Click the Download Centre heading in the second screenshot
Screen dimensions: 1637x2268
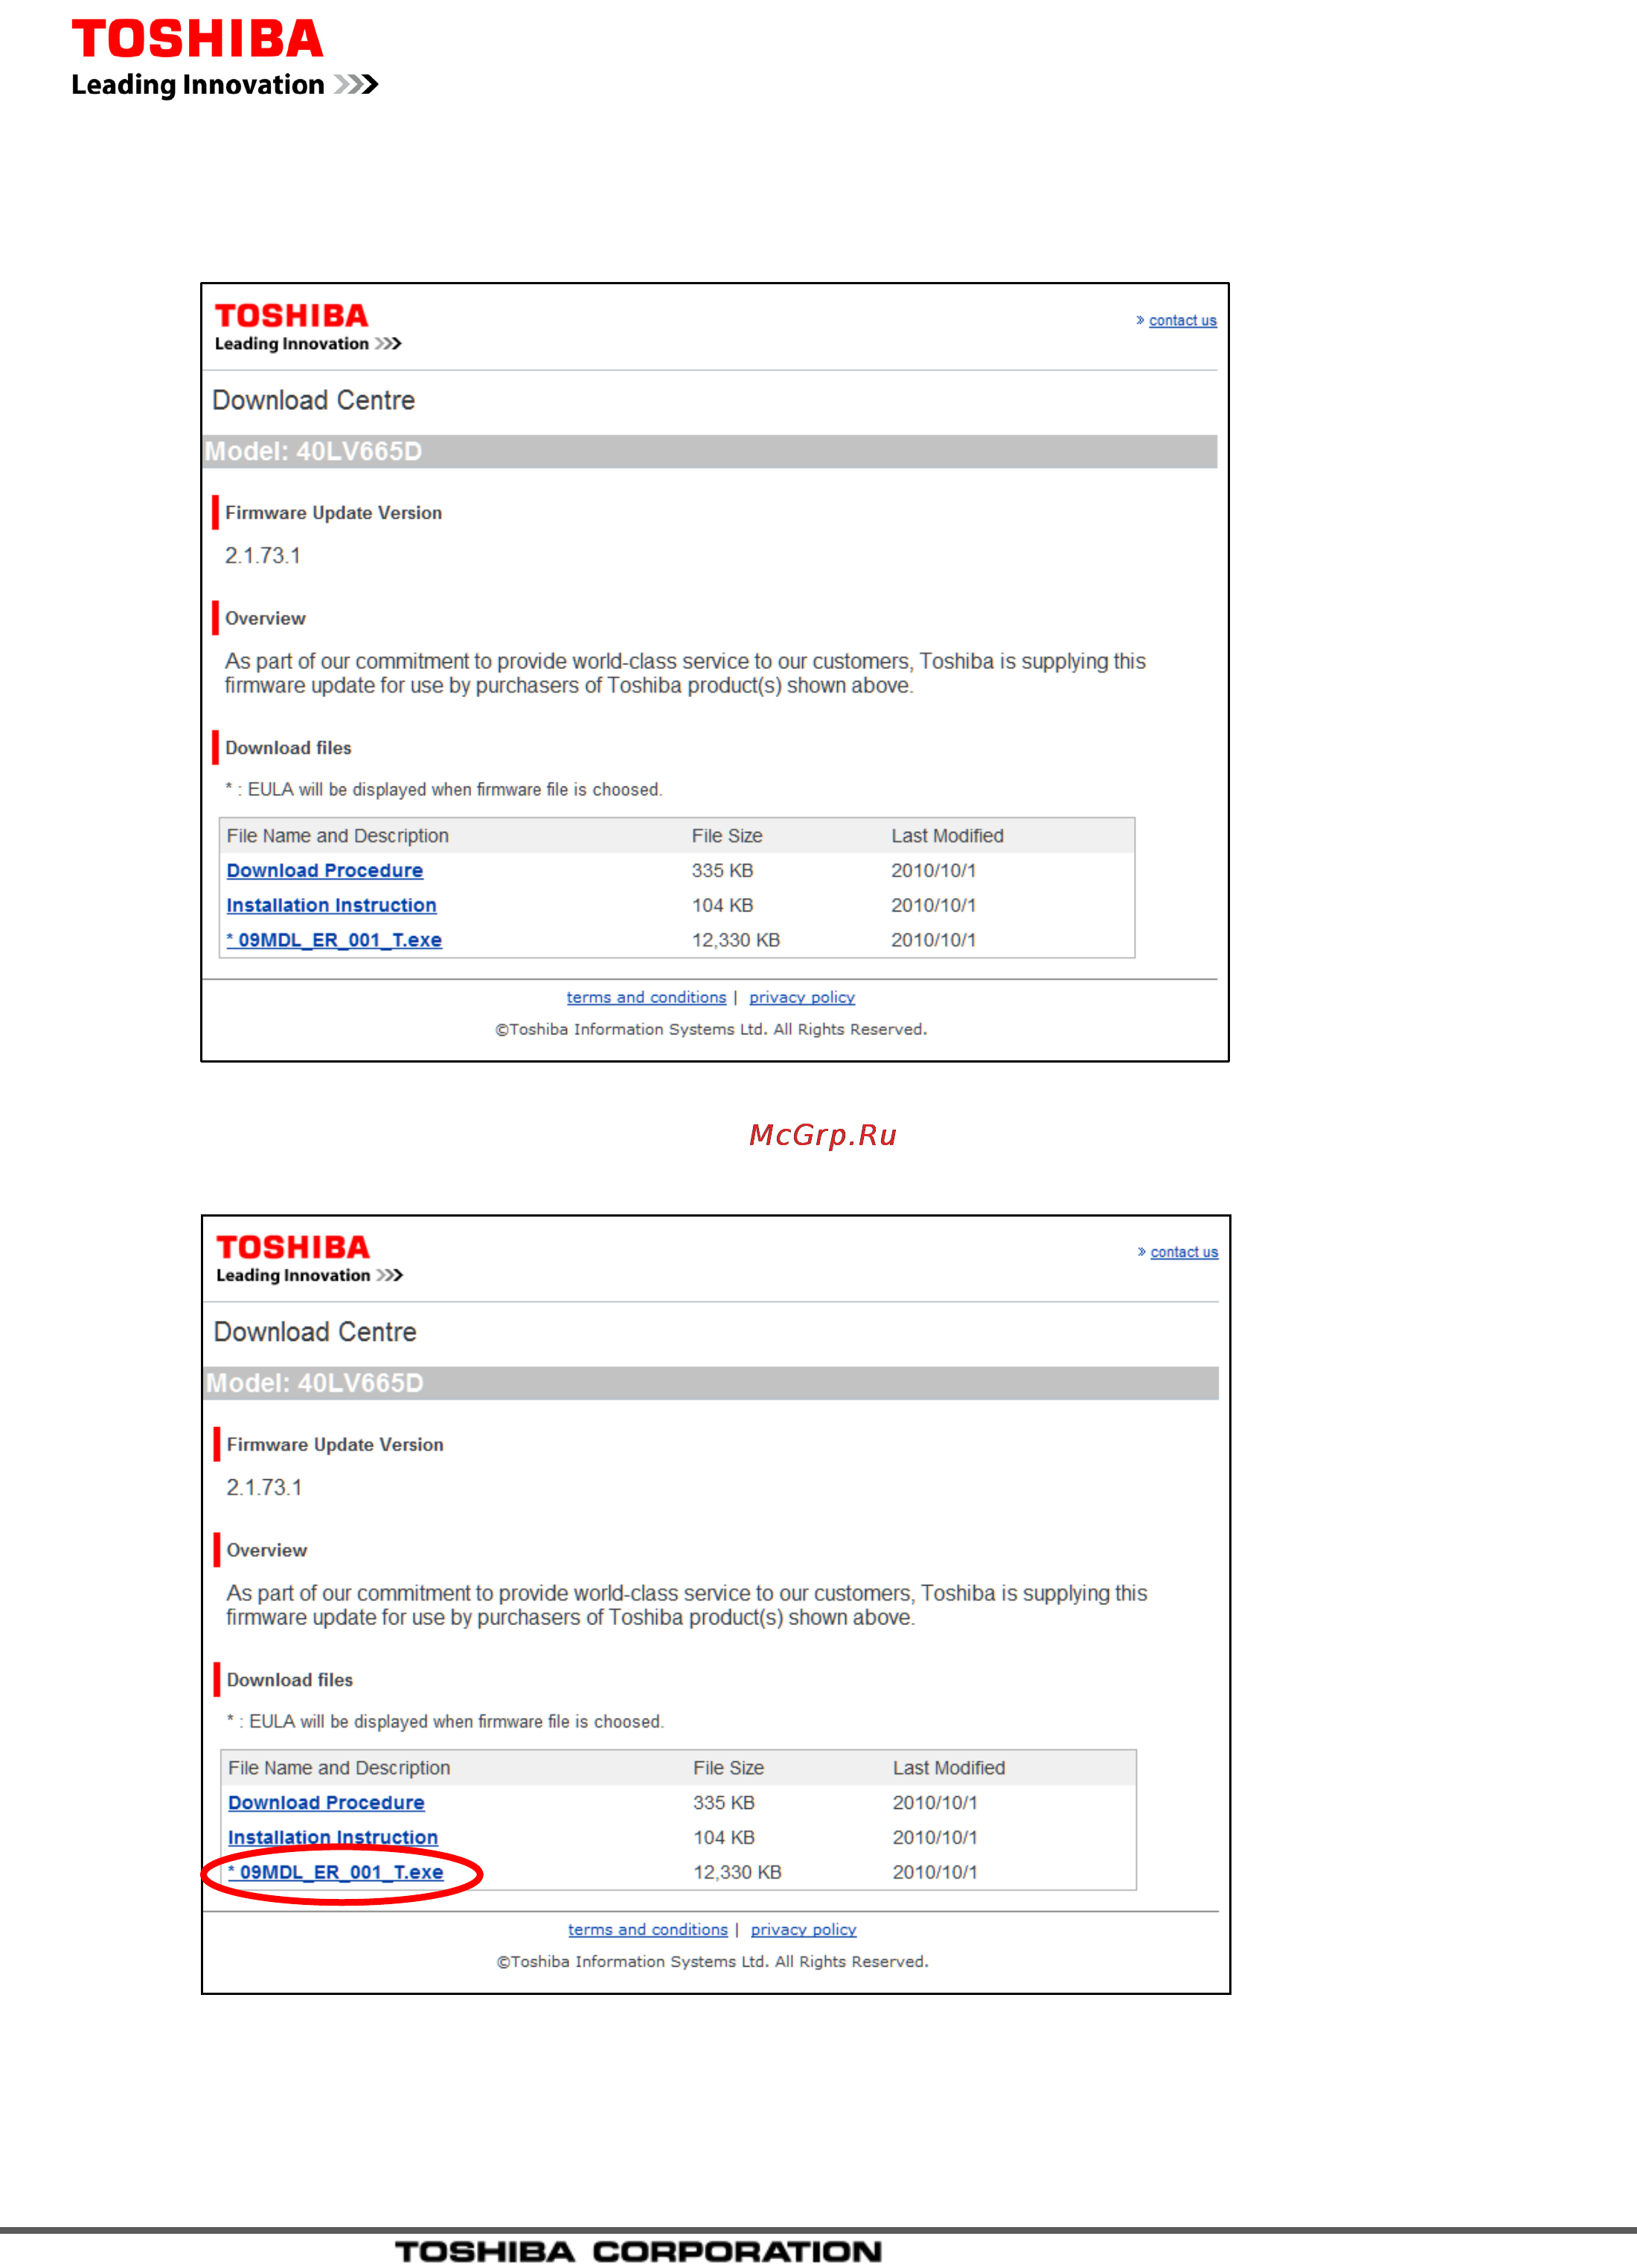pos(315,1332)
